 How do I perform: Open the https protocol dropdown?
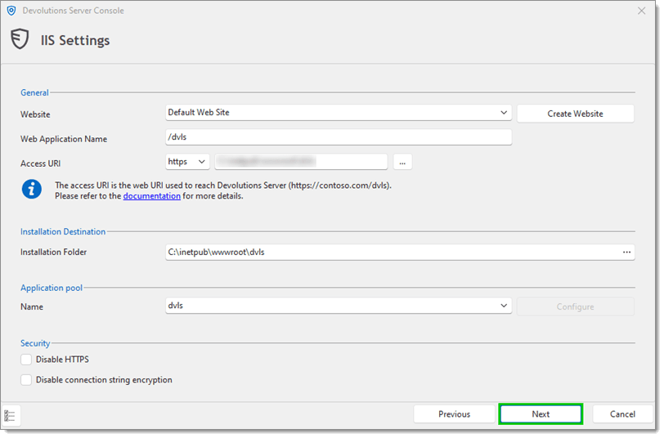click(187, 162)
